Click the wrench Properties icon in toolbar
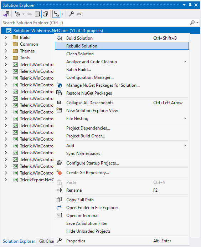201x247 pixels. click(x=71, y=14)
